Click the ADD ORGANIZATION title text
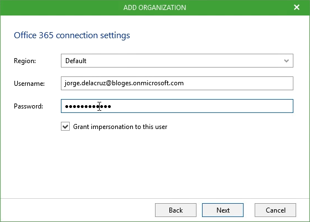The width and height of the screenshot is (310, 222). pos(154,8)
